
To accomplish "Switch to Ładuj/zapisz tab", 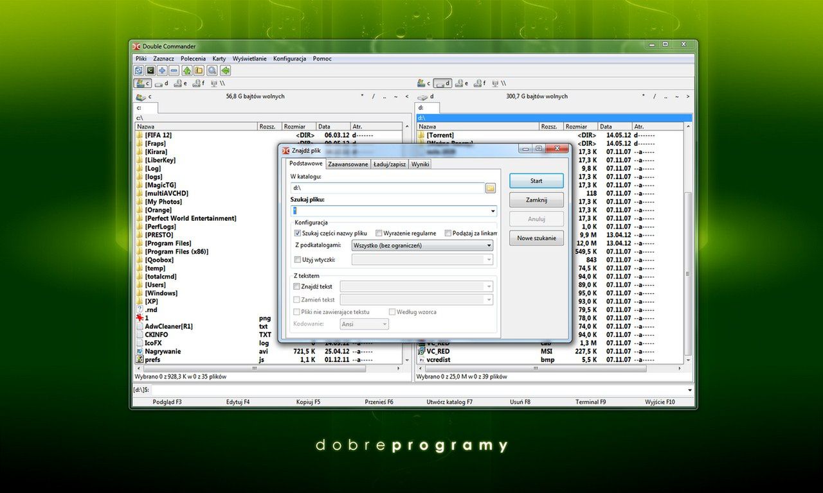I will tap(390, 164).
